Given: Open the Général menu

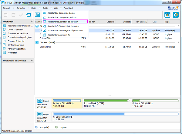Looking at the screenshot, I should pos(6,8).
